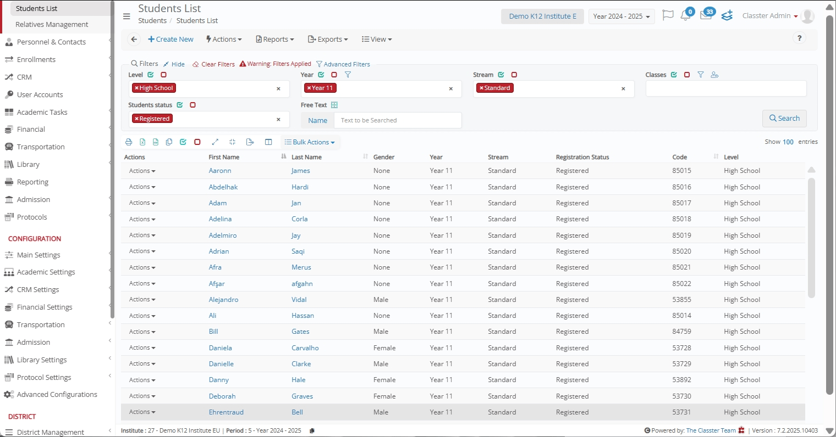This screenshot has width=836, height=437.
Task: Click the column layout icon before Bulk Actions
Action: coord(268,142)
